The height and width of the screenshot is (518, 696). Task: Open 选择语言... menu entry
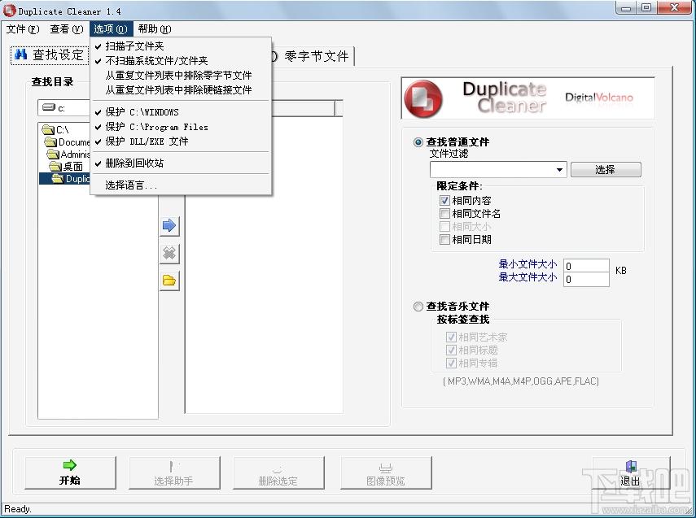pyautogui.click(x=180, y=185)
